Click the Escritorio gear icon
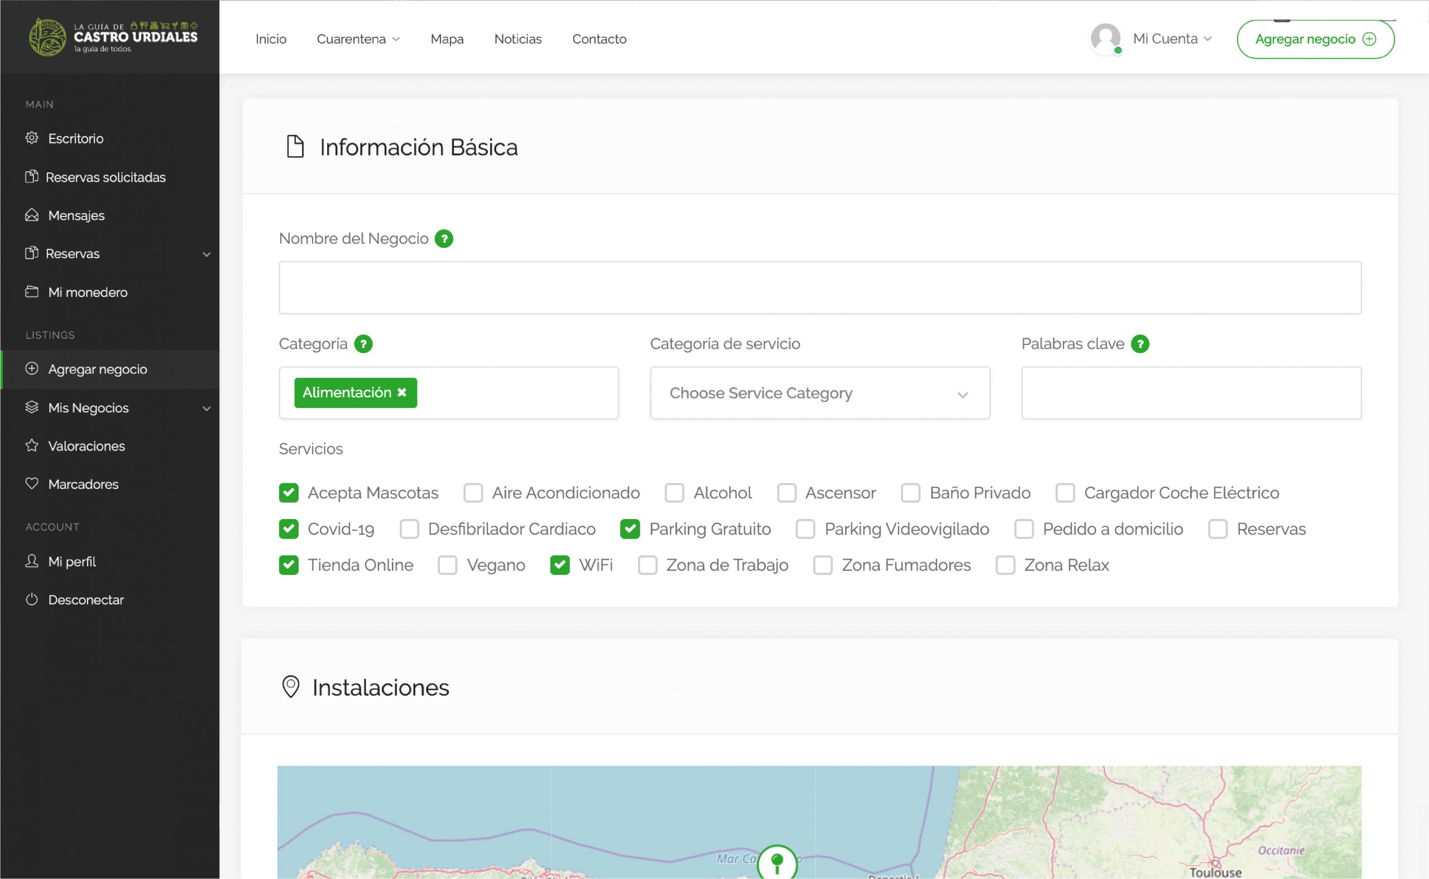This screenshot has height=879, width=1429. [32, 138]
